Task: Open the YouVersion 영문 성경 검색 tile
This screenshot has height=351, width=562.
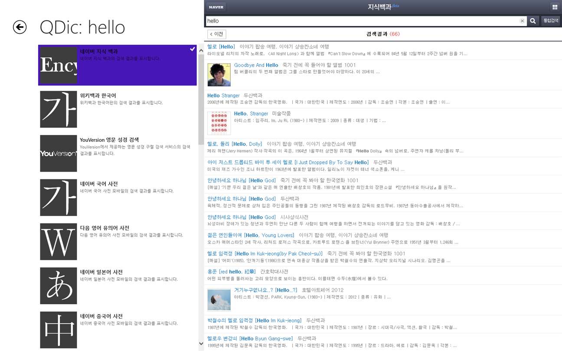Action: [x=118, y=153]
